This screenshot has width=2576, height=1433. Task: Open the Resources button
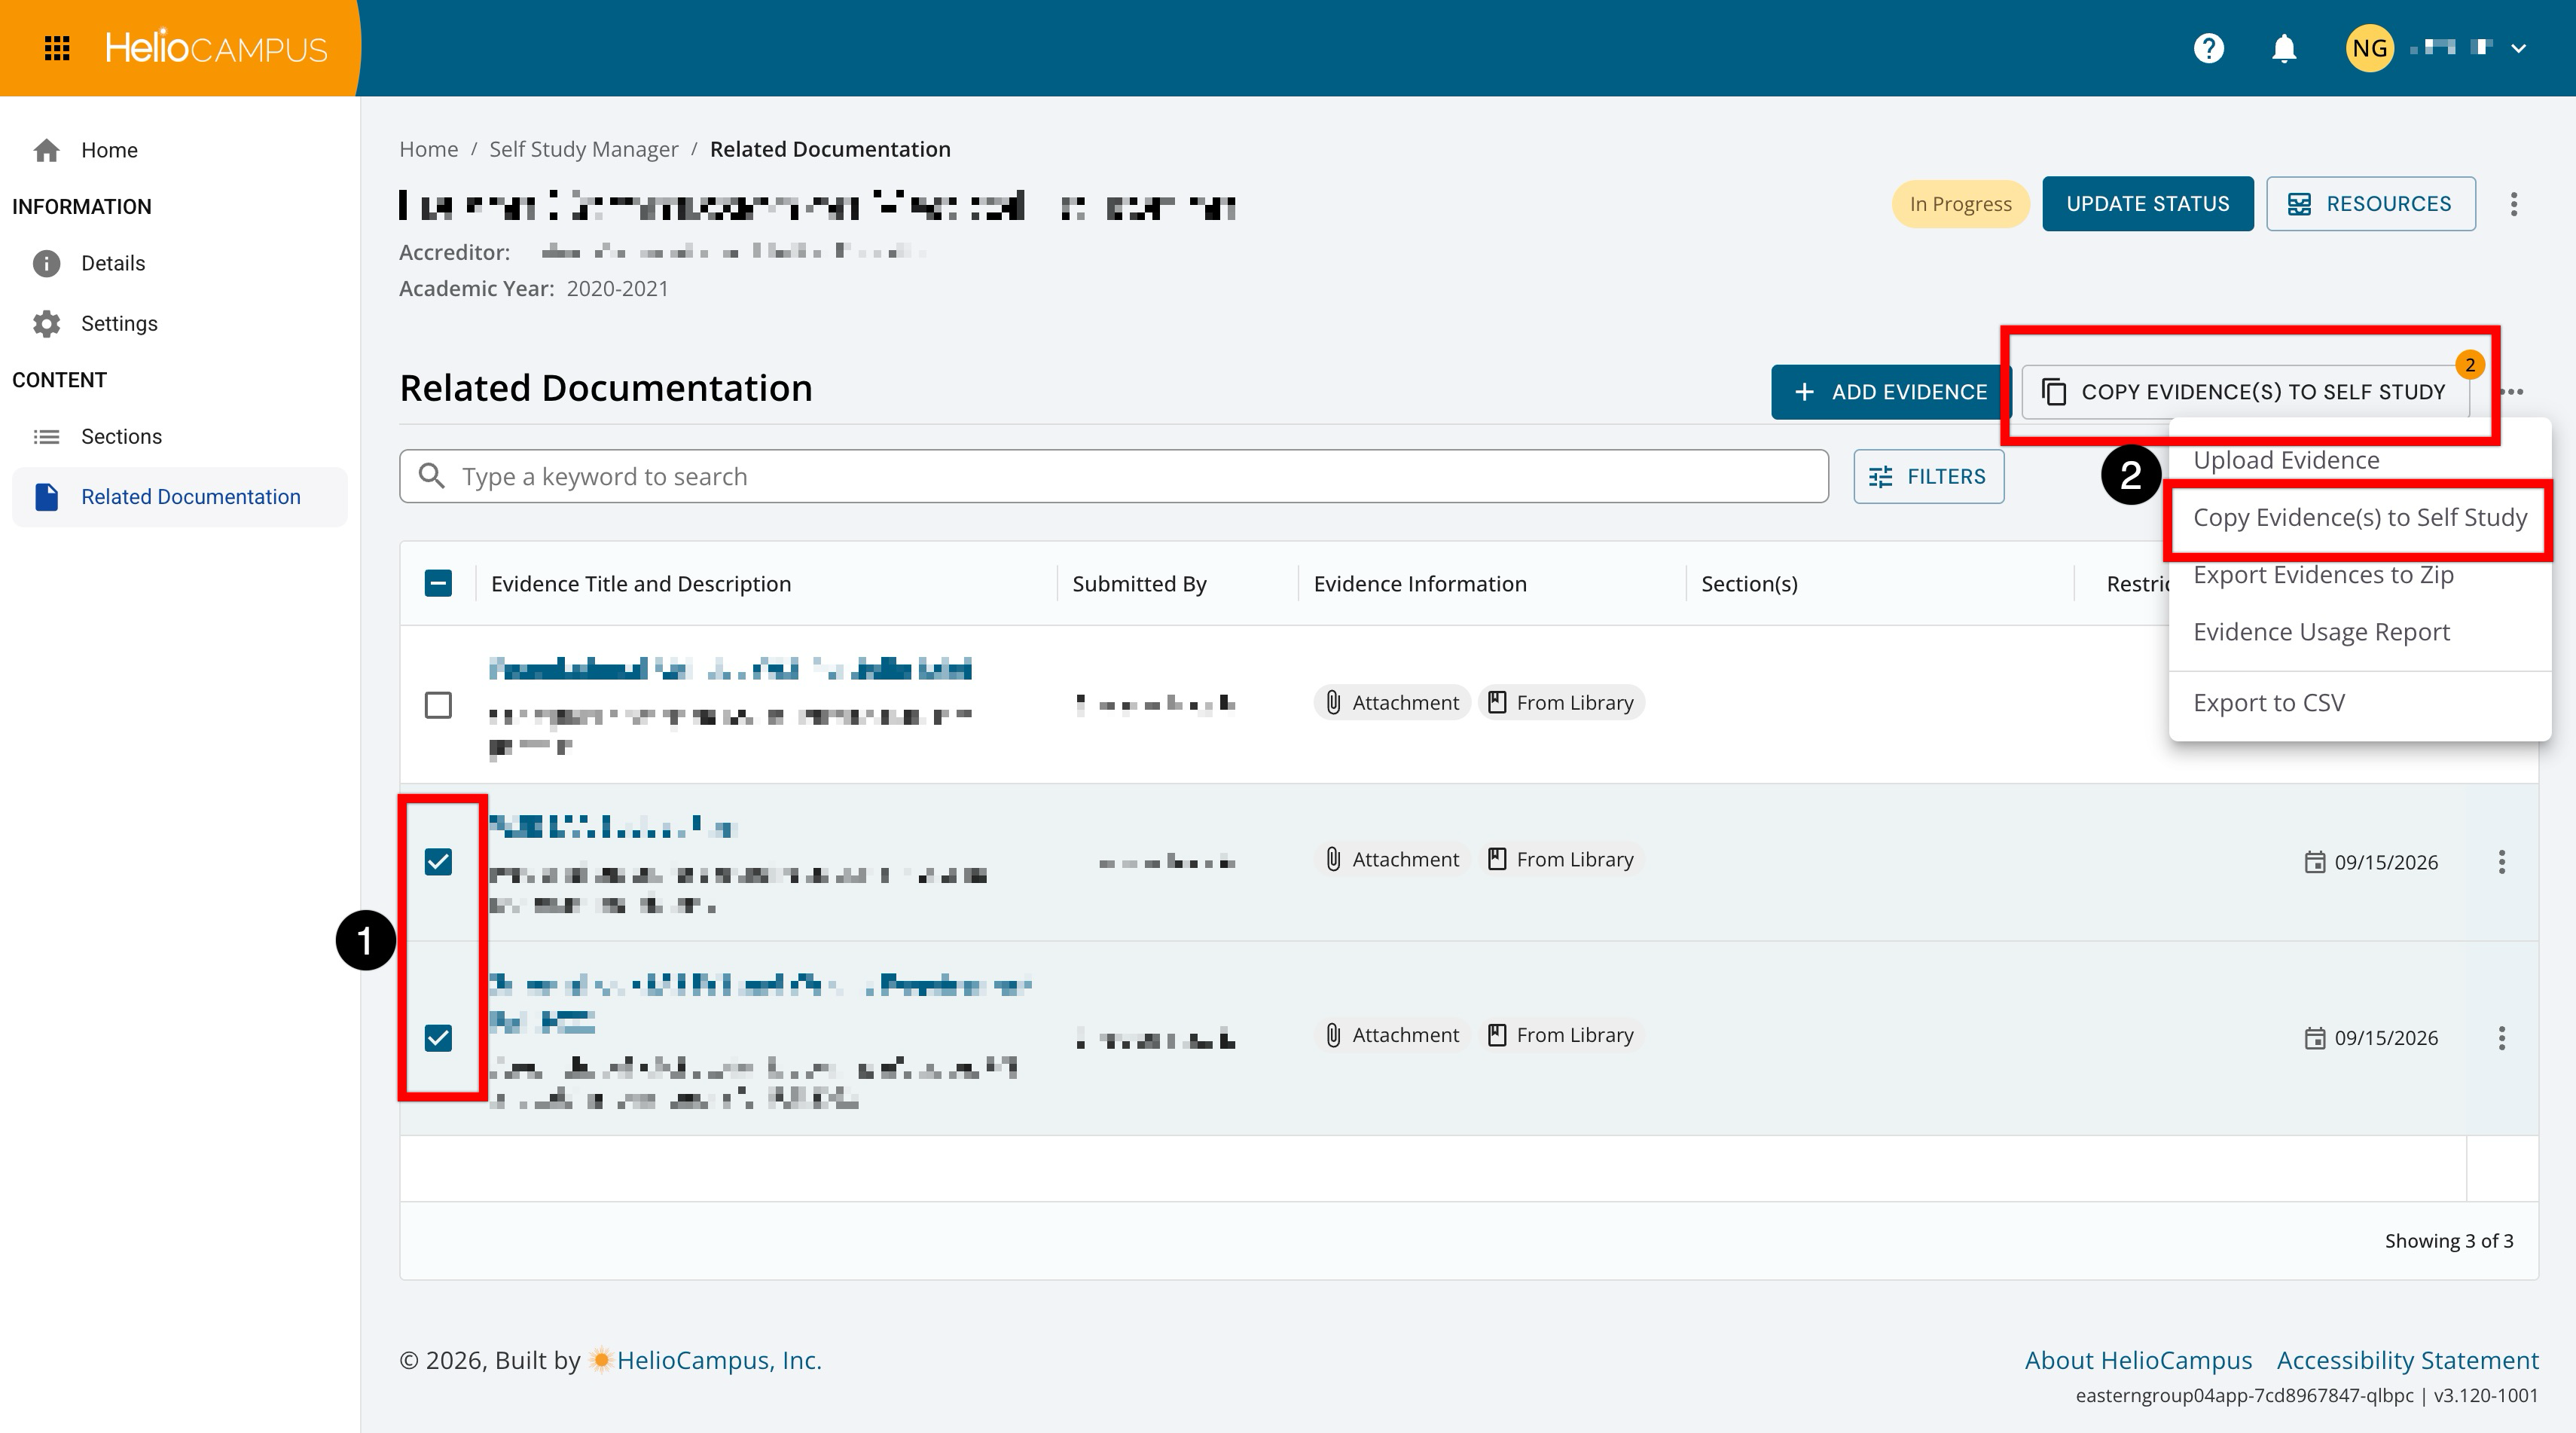(2370, 204)
